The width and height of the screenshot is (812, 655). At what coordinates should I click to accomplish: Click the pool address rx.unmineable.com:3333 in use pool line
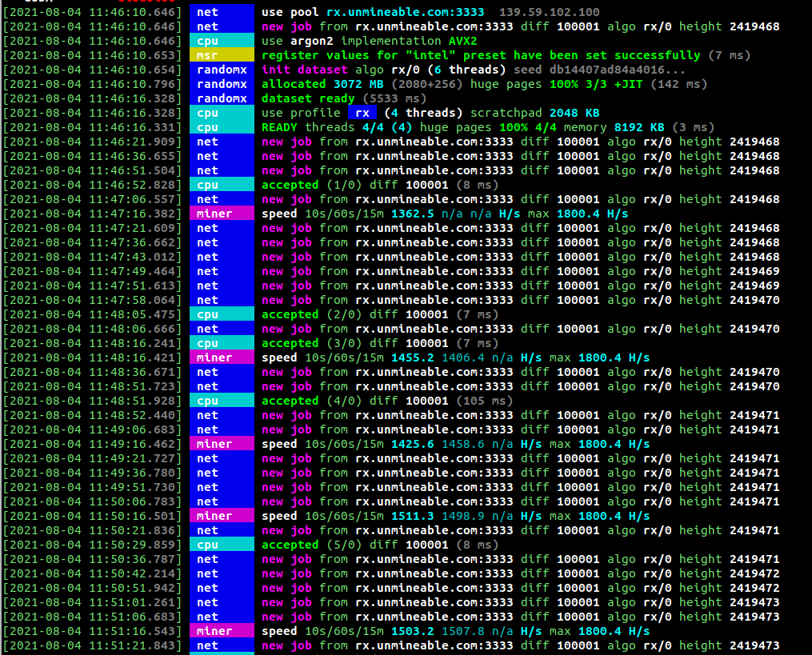point(405,12)
